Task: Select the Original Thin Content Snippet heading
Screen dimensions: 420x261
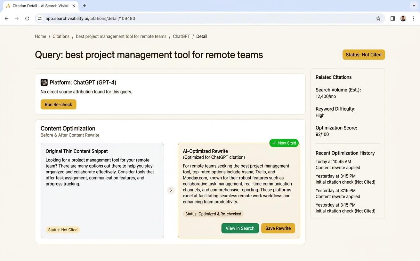Action: [77, 151]
